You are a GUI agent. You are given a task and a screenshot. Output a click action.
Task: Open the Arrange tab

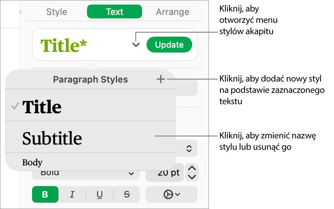172,12
